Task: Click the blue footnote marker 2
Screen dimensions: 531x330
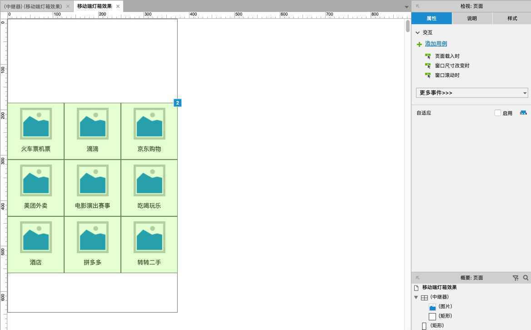Action: tap(178, 103)
